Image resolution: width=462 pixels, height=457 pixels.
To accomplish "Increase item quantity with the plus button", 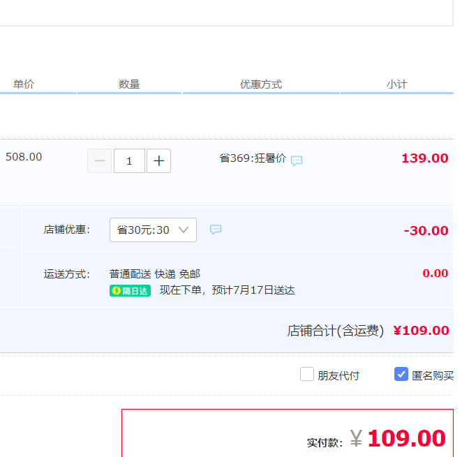I will point(159,161).
